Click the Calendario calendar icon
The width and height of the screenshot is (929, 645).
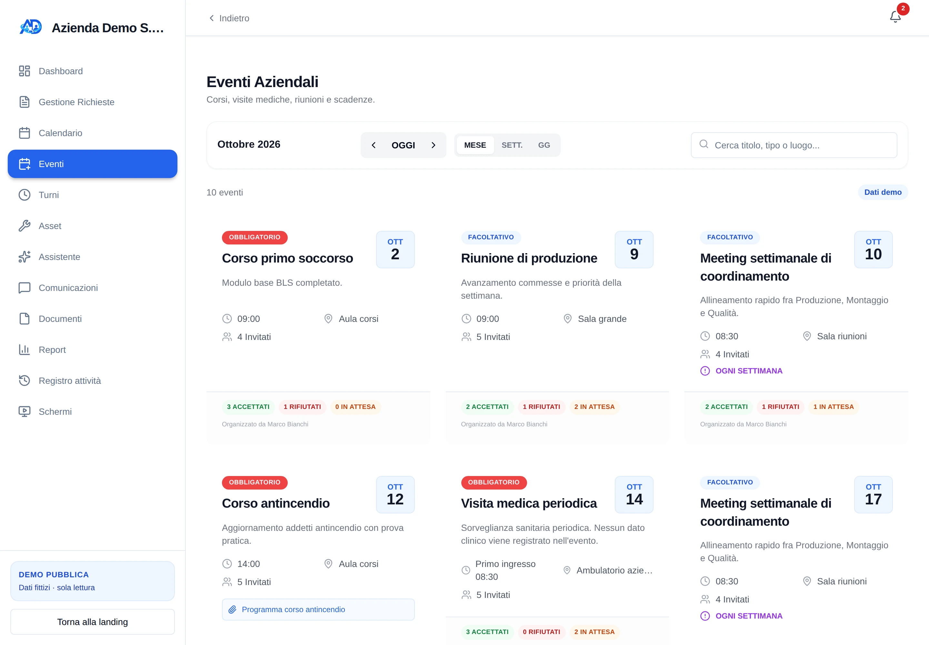tap(24, 133)
